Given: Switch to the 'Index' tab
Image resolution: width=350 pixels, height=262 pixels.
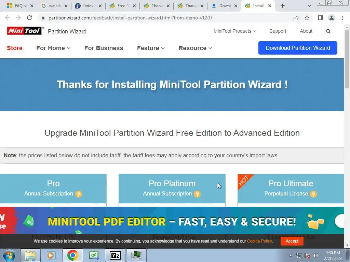Looking at the screenshot, I should (x=87, y=6).
